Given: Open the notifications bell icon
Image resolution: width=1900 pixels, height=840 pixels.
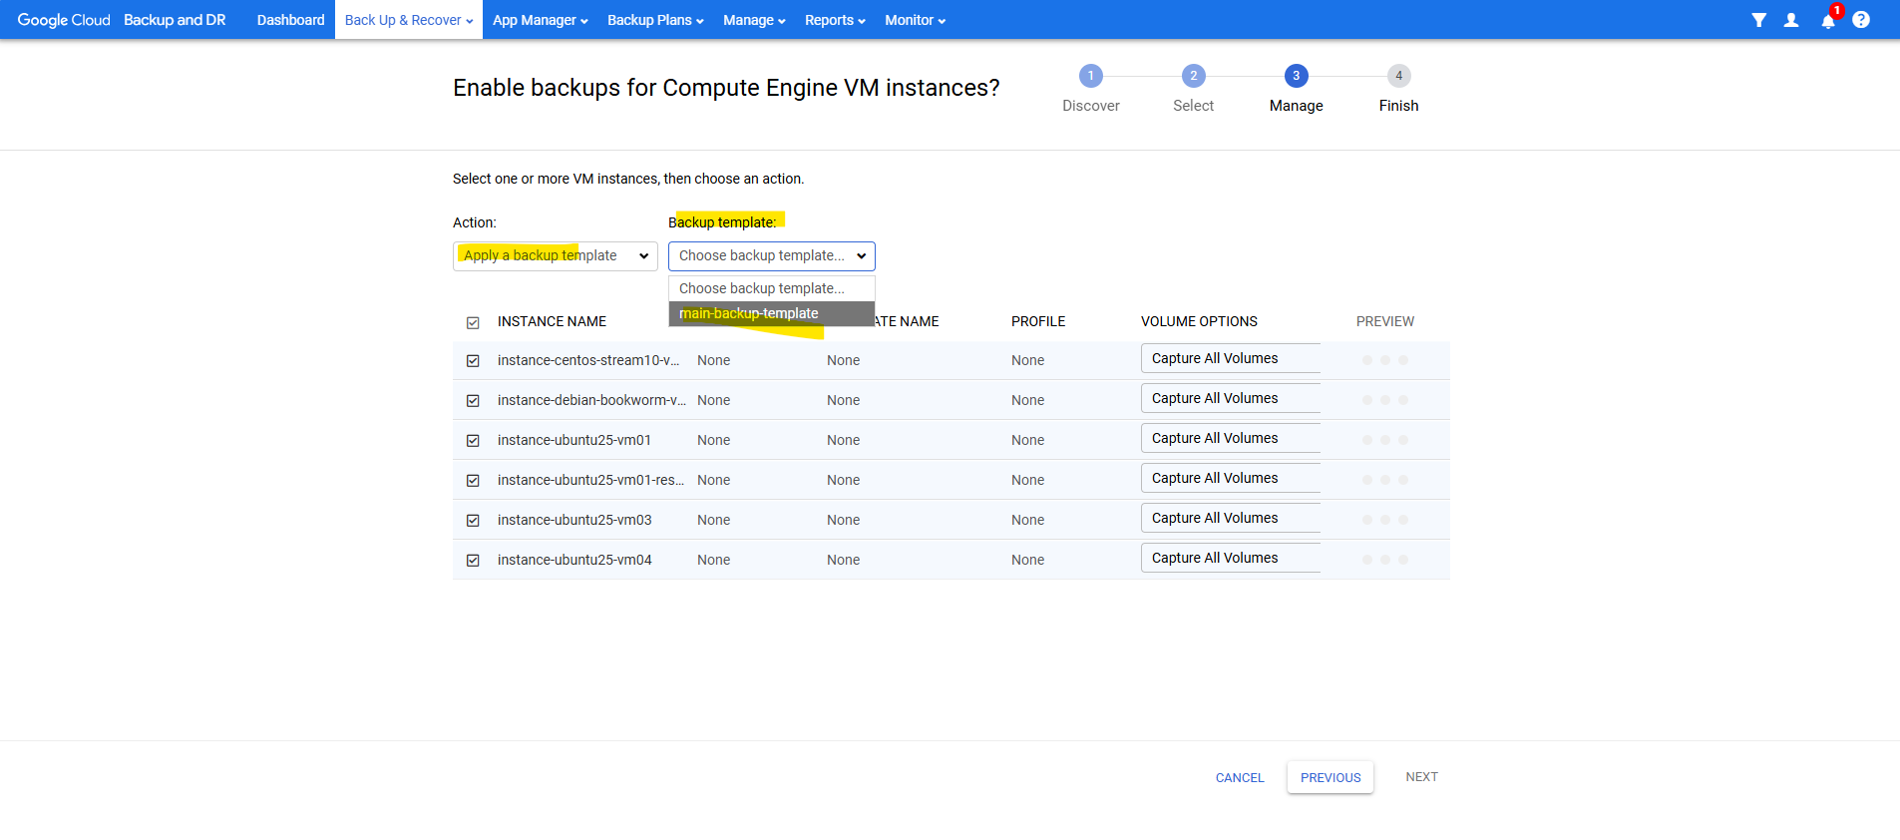Looking at the screenshot, I should pos(1827,21).
